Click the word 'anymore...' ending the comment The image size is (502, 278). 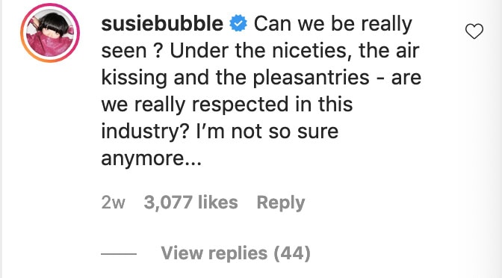(152, 158)
